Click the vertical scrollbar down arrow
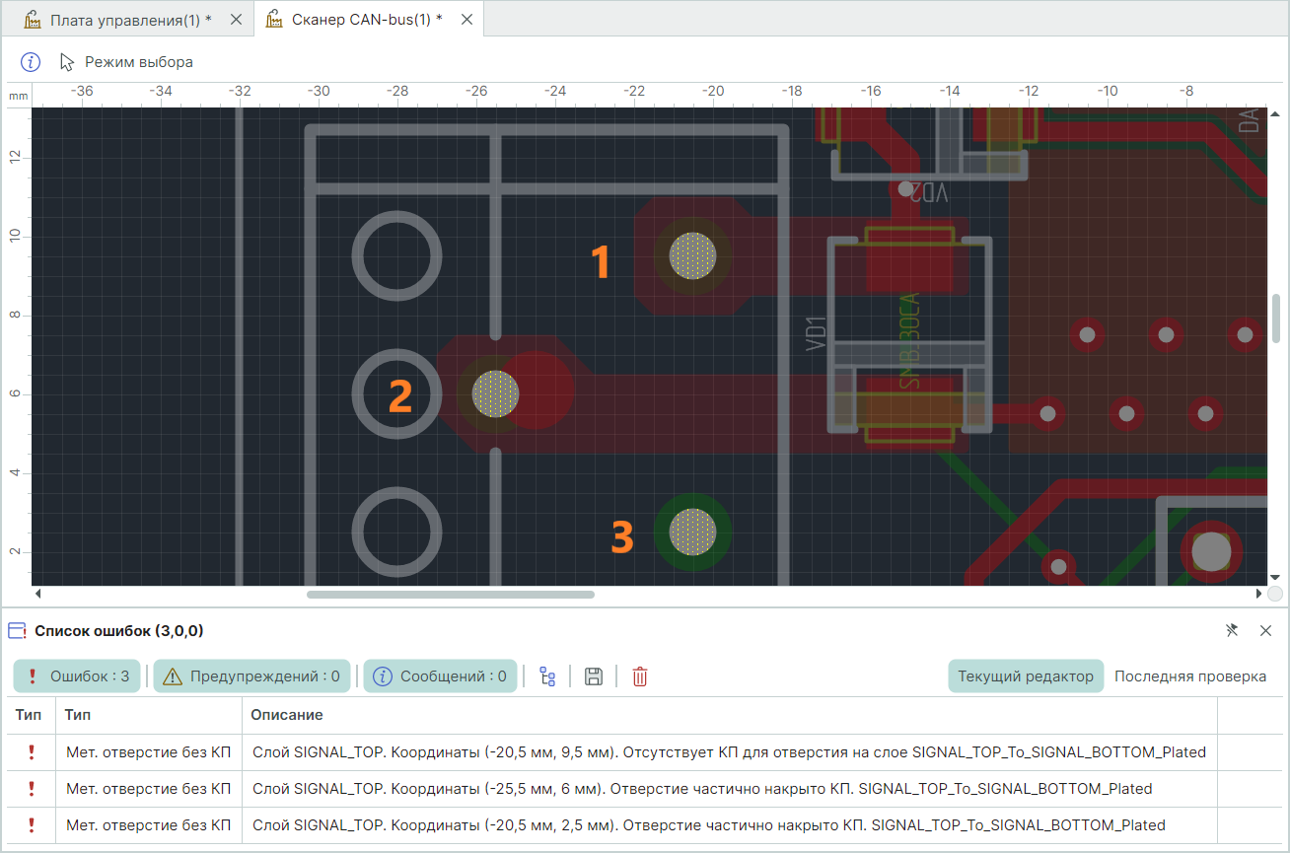Viewport: 1290px width, 853px height. point(1275,578)
